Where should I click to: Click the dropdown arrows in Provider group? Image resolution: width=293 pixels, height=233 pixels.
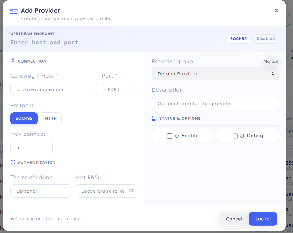tap(273, 74)
